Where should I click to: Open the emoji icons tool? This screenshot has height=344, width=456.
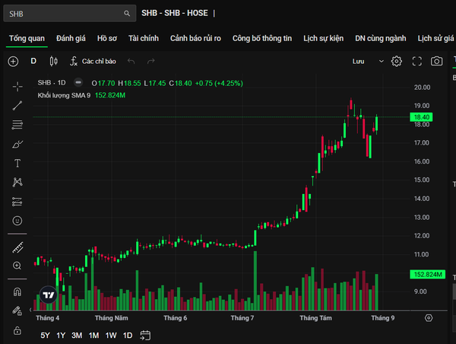click(x=17, y=221)
